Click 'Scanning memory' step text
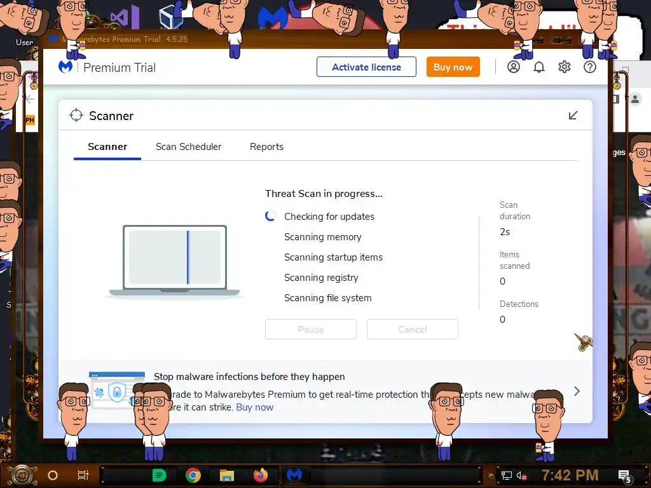This screenshot has width=651, height=488. [x=322, y=237]
